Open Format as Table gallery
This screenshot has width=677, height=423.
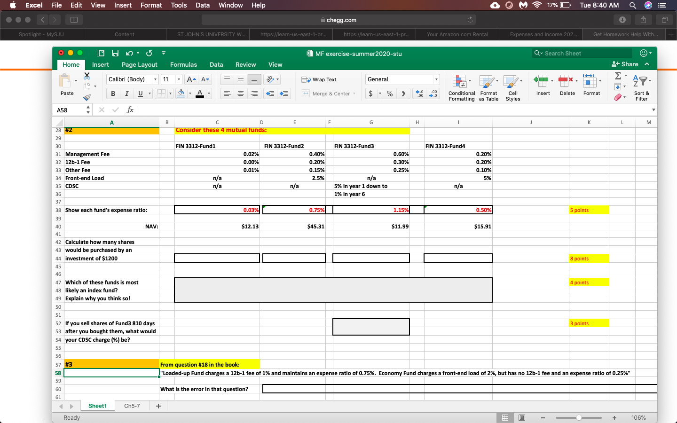coord(489,88)
